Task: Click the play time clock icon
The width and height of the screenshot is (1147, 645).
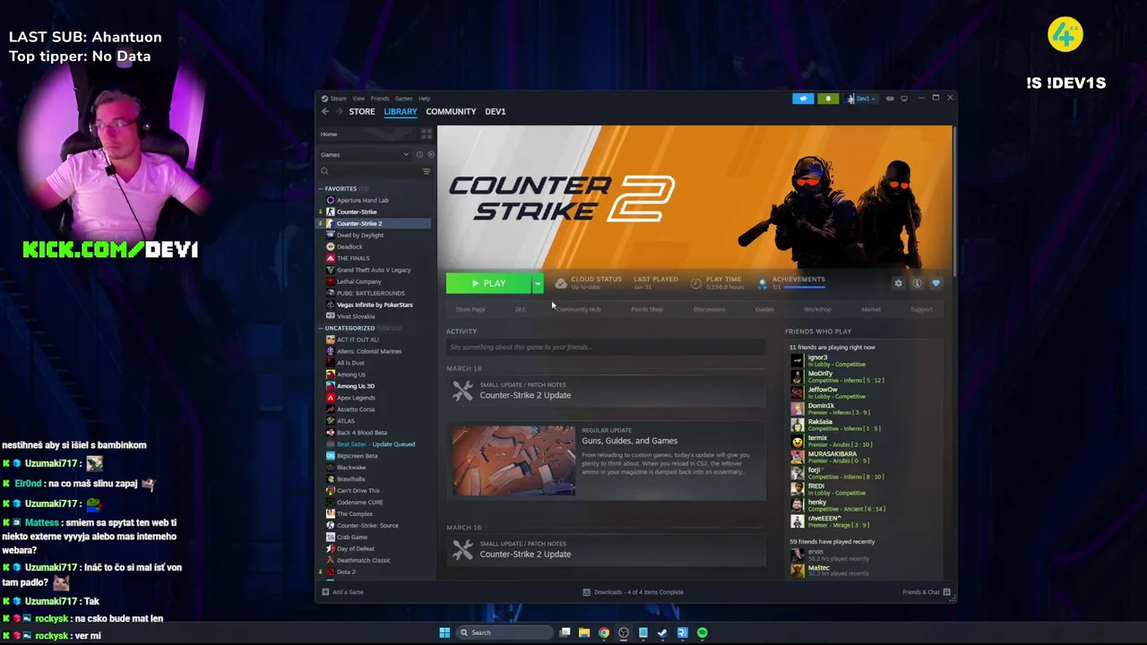Action: coord(696,283)
